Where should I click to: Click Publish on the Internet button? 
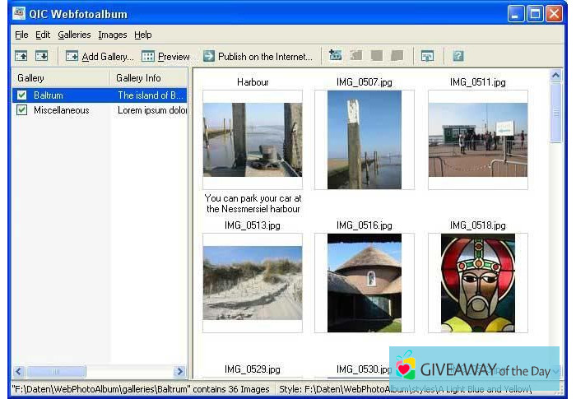(258, 56)
